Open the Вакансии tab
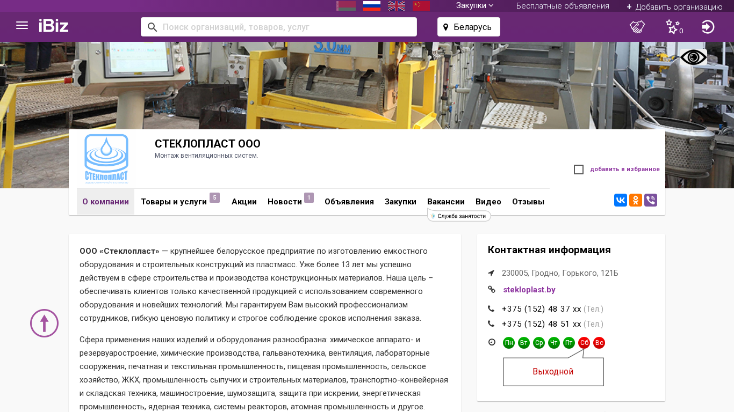Screen dimensions: 734x412 (x=446, y=202)
